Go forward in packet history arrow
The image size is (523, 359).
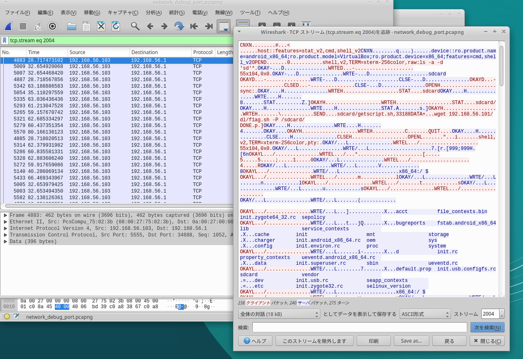click(x=164, y=26)
